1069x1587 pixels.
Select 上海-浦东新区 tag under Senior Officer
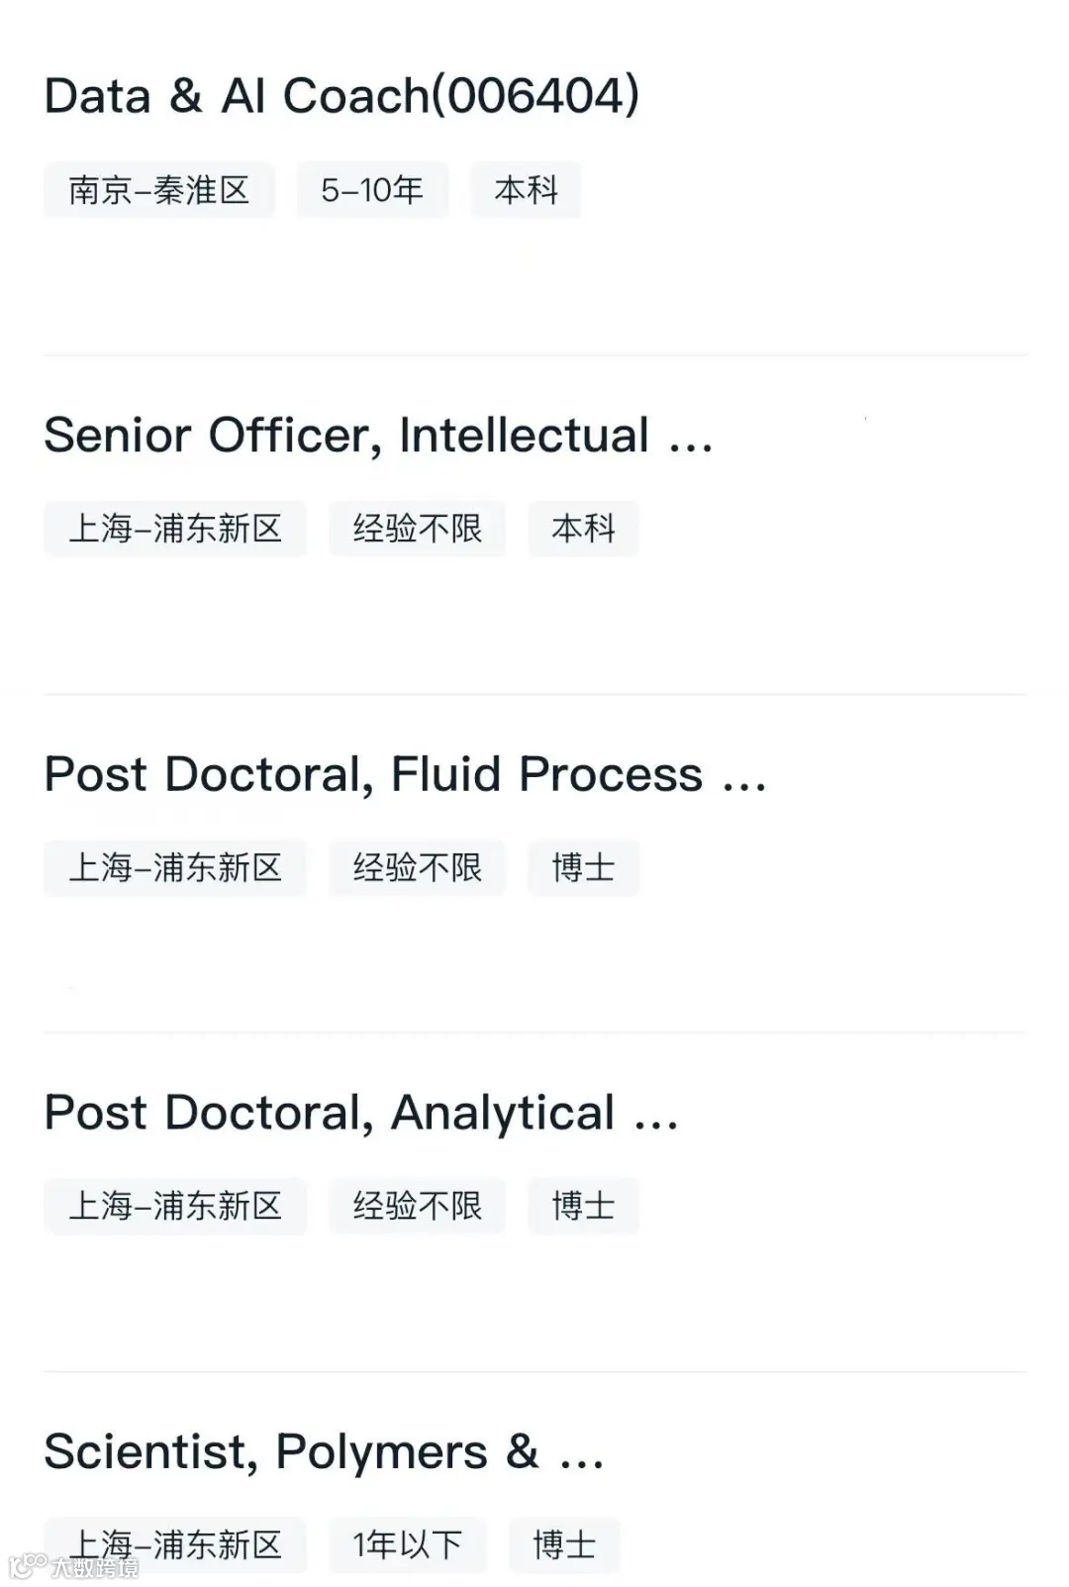(175, 529)
